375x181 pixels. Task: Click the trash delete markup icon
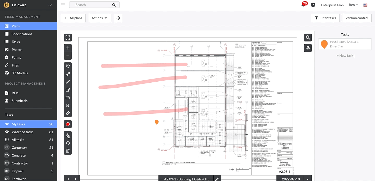pos(68,151)
